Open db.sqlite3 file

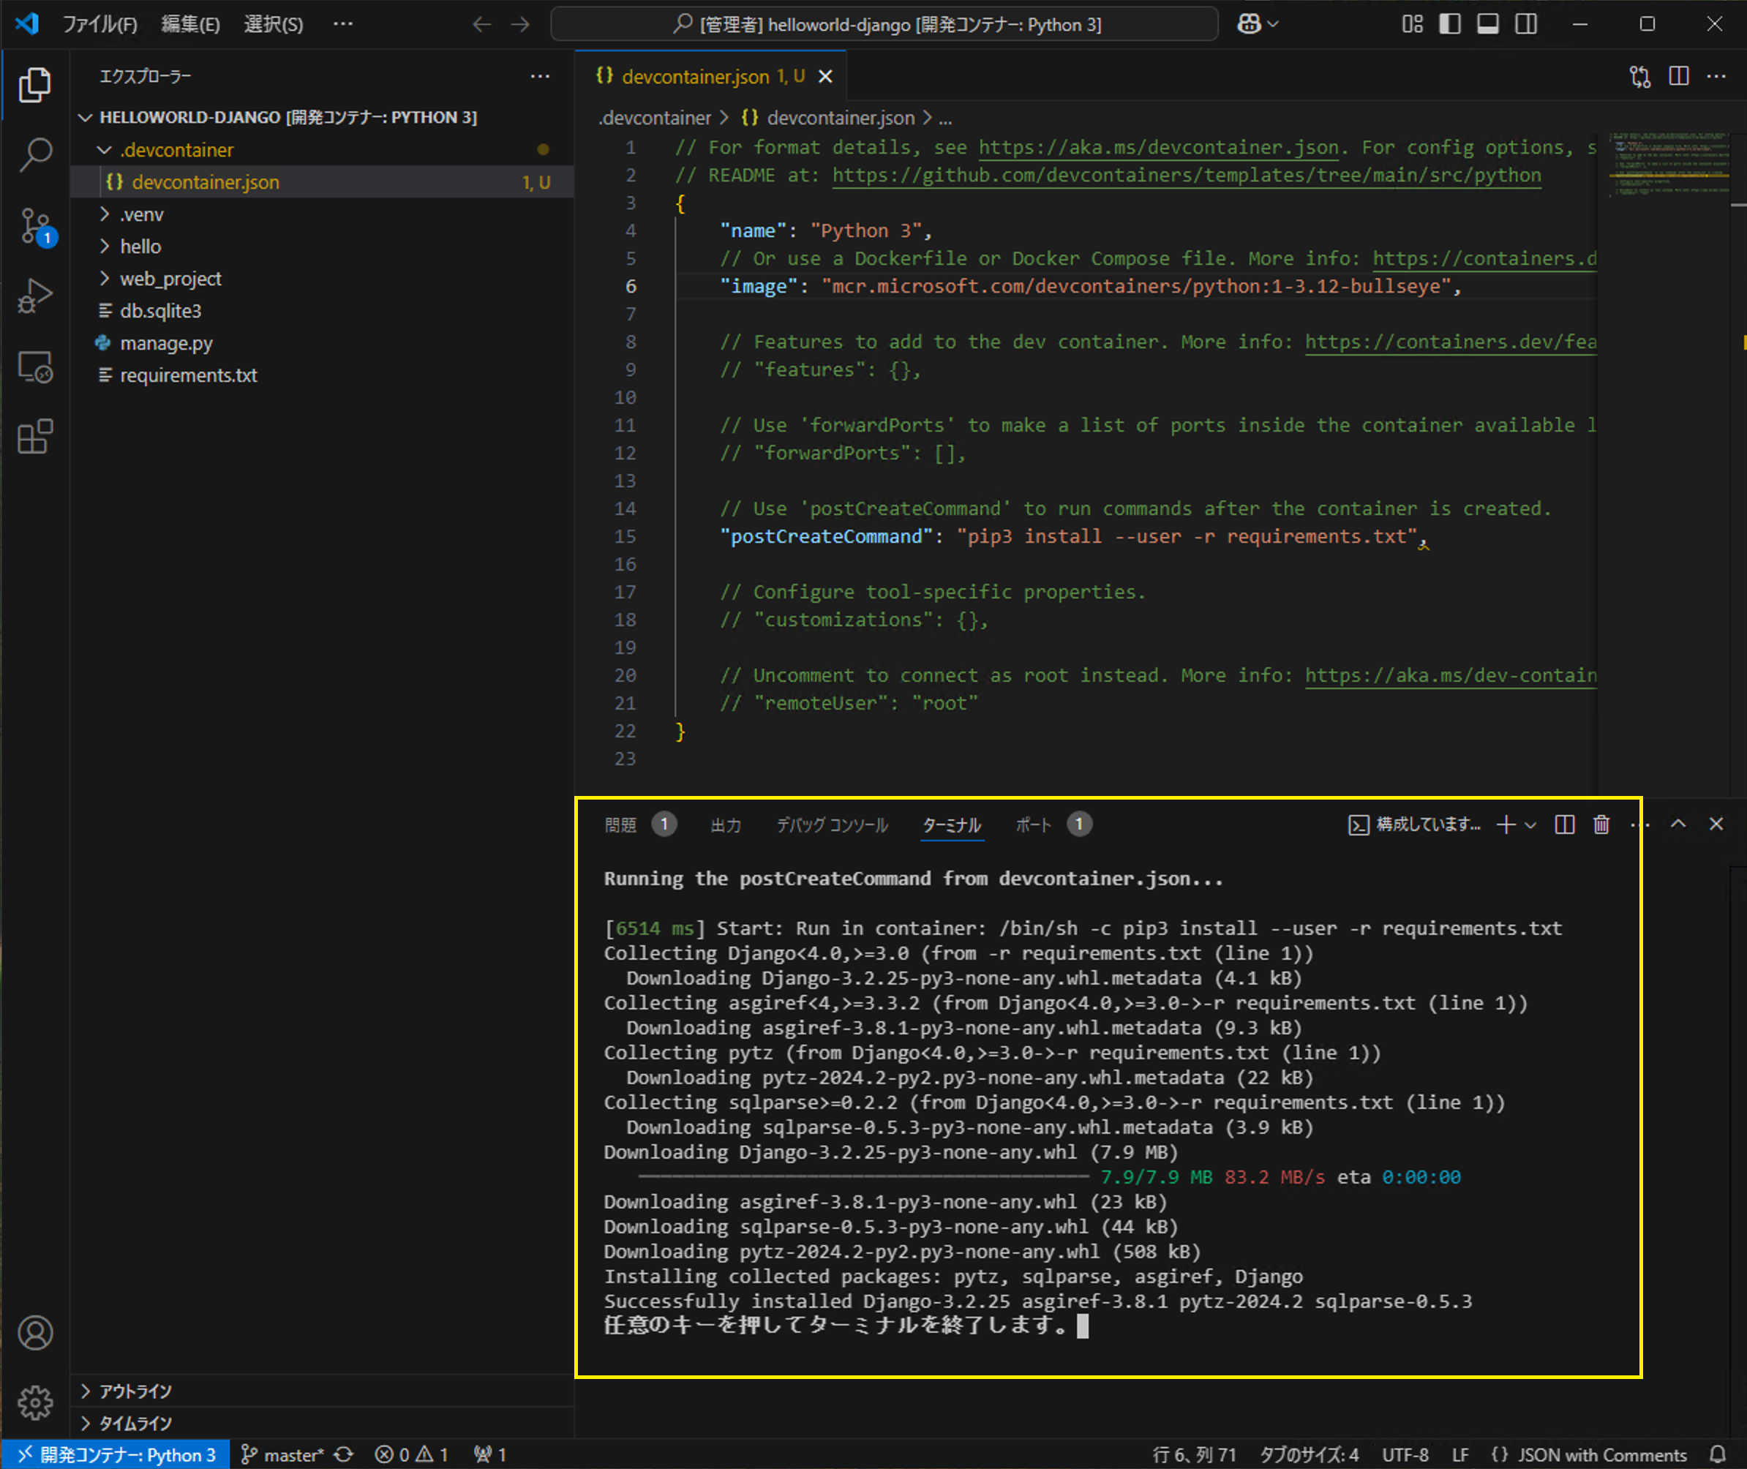322,311
